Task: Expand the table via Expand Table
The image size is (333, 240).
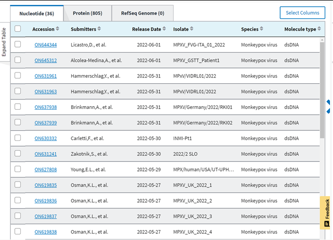Action: pos(4,42)
